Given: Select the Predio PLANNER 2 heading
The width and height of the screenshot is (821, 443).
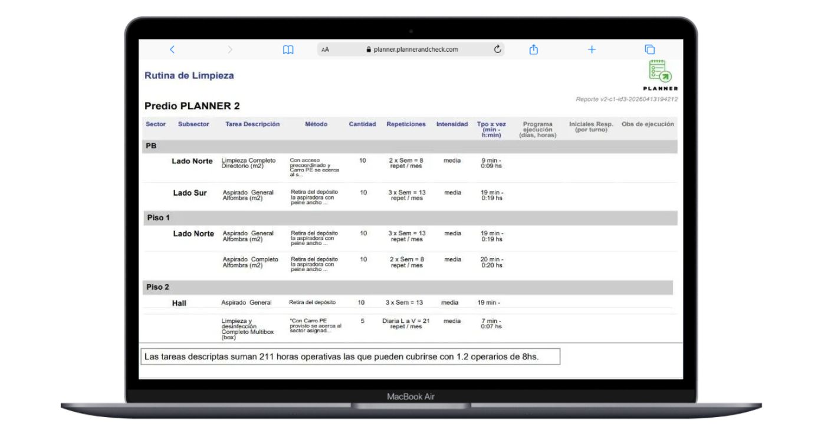Looking at the screenshot, I should tap(192, 106).
